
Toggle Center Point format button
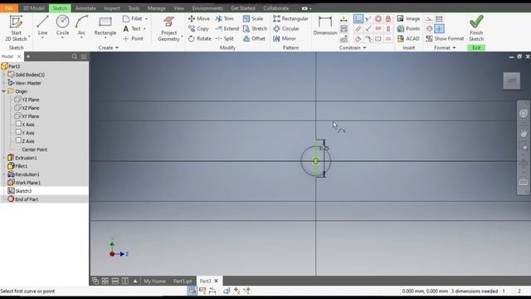[x=429, y=29]
